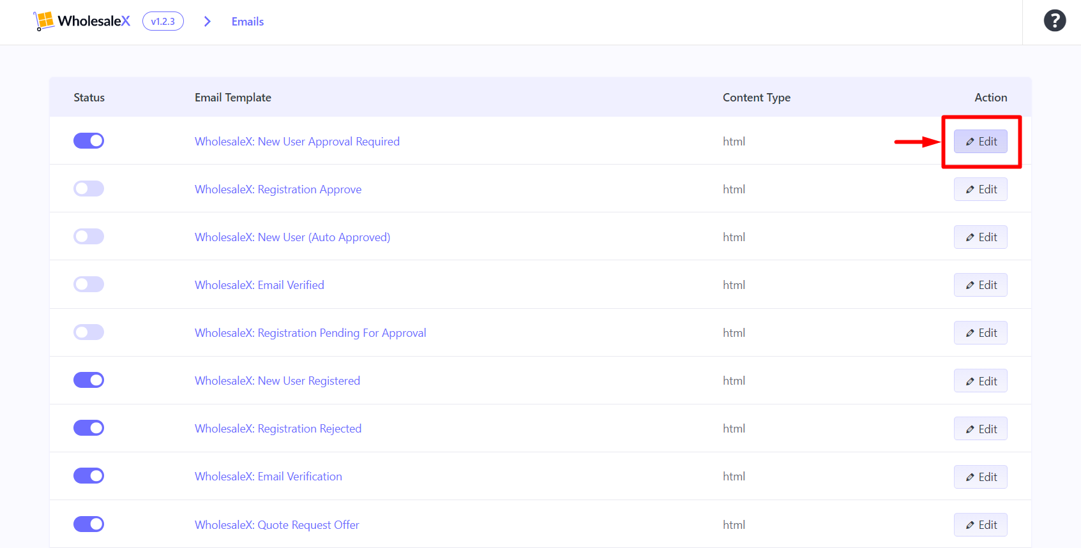The width and height of the screenshot is (1081, 548).
Task: Open Email Verification template link
Action: tap(268, 477)
